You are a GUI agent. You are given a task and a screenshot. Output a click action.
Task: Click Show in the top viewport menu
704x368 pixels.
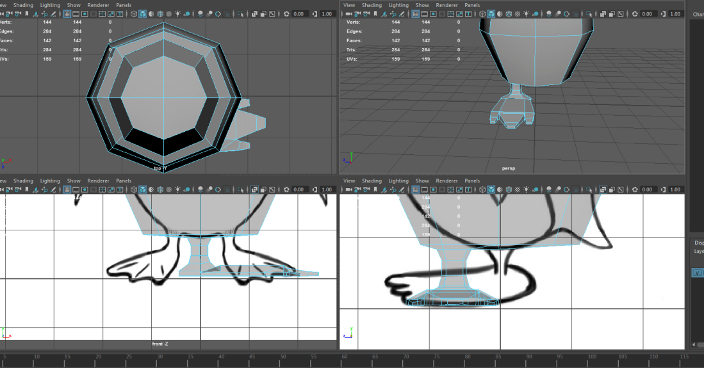pos(74,5)
